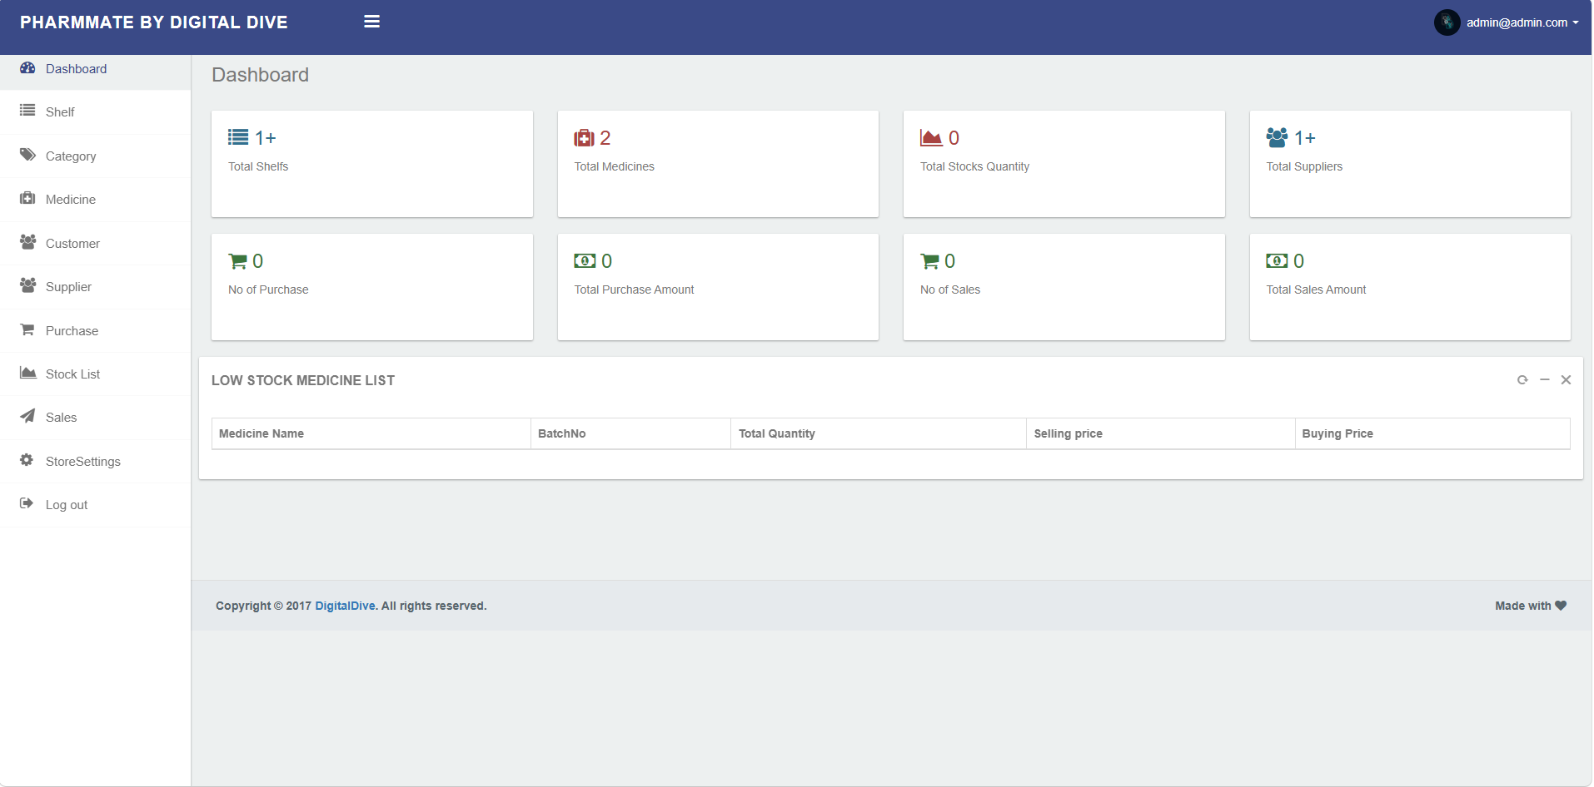Collapse the Low Stock Medicine List panel

[x=1544, y=380]
